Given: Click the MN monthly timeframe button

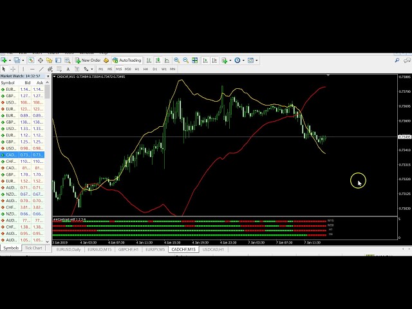Looking at the screenshot, I should coord(173,69).
